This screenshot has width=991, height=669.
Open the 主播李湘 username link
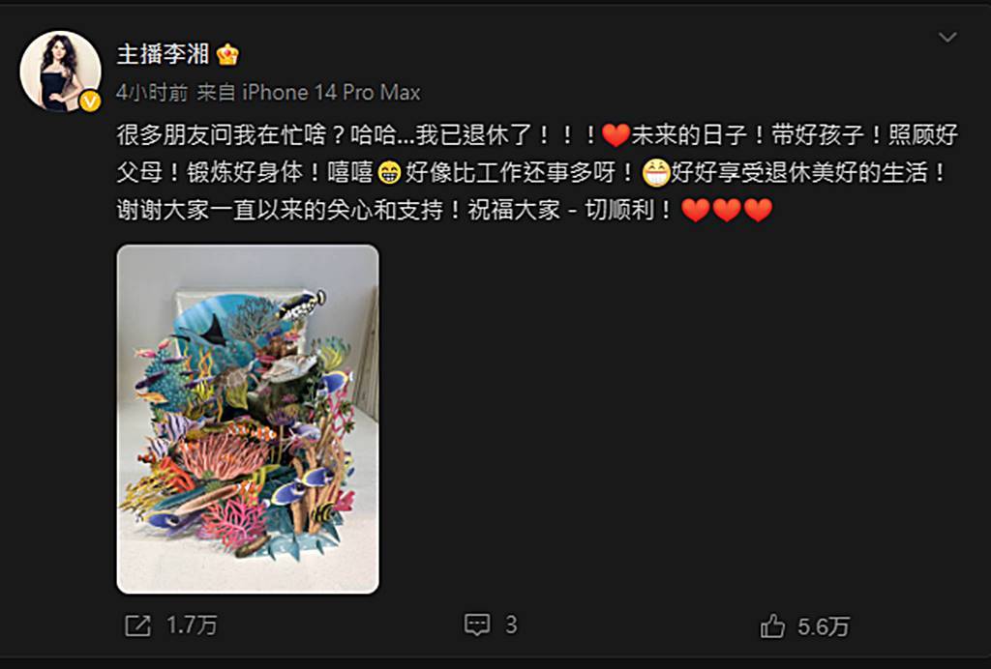(x=163, y=54)
